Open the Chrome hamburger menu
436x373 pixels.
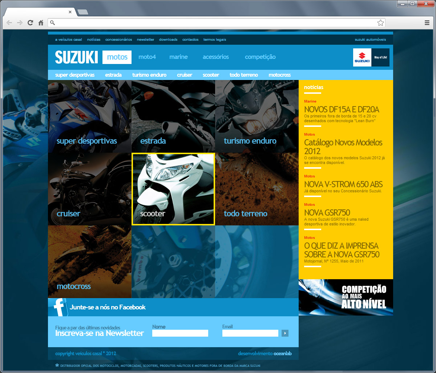point(427,23)
